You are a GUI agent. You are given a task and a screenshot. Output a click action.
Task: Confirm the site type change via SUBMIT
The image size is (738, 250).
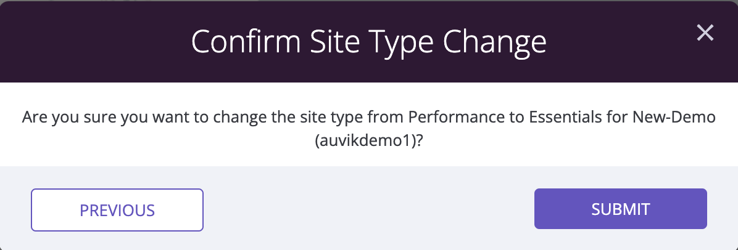[620, 209]
